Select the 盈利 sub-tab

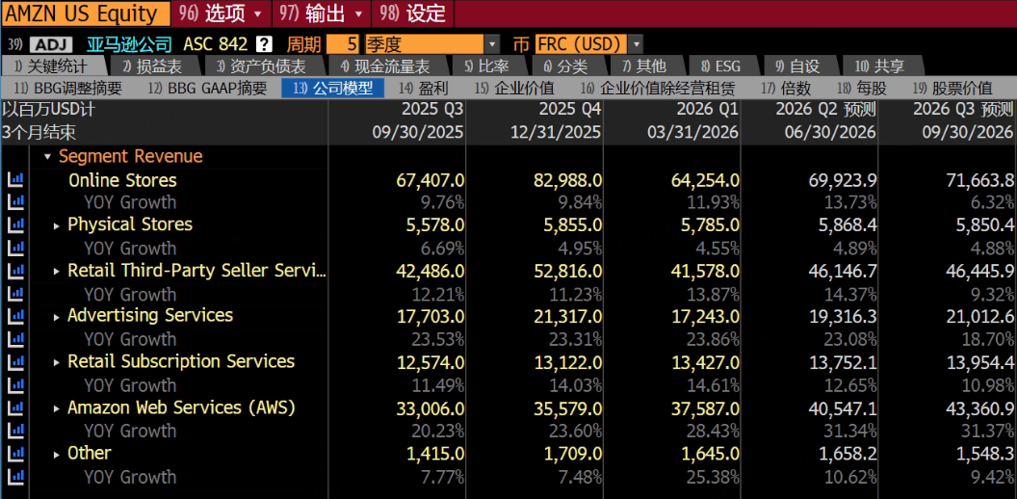pyautogui.click(x=425, y=89)
